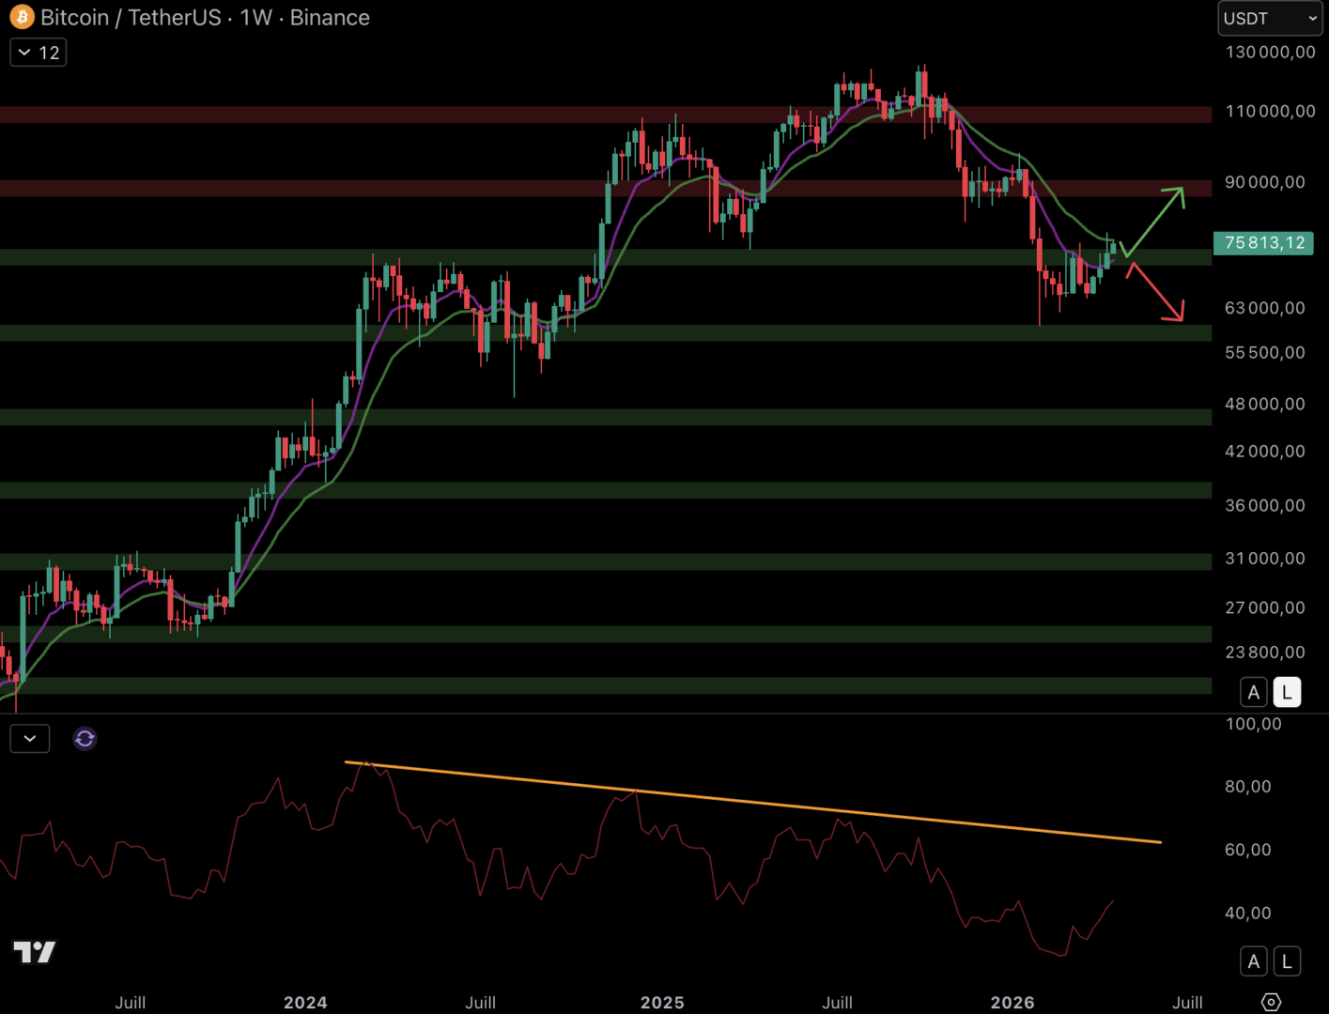The image size is (1329, 1014).
Task: Expand the RSI pane legend chevron
Action: click(x=30, y=739)
